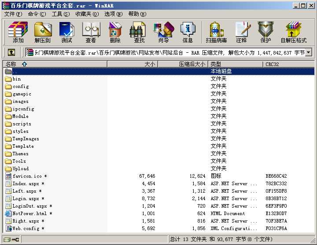The width and height of the screenshot is (317, 245).
Task: Select the ipconfig folder row
Action: tap(159, 109)
